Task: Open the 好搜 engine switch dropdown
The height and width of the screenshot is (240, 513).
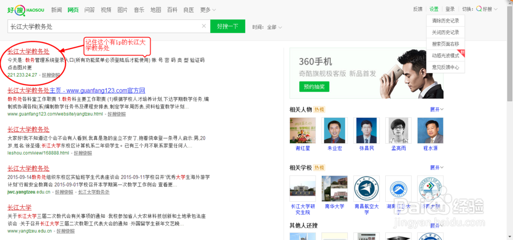Action: [487, 9]
